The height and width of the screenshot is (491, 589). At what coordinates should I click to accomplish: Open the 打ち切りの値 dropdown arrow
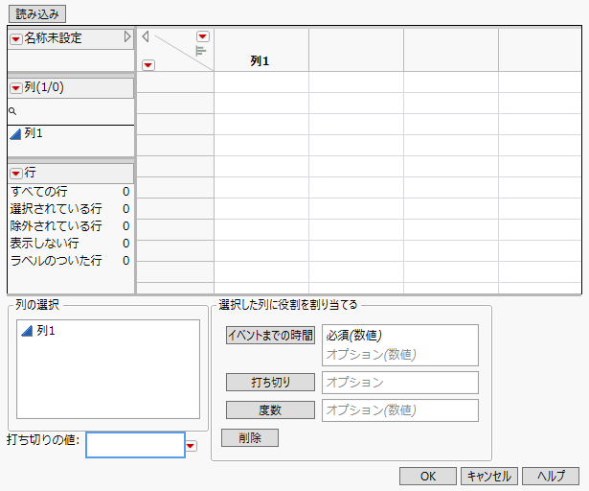click(192, 446)
